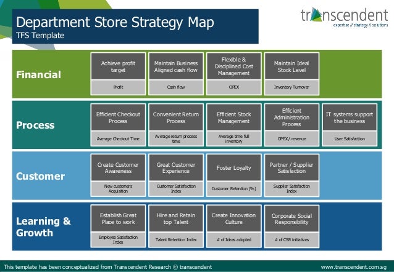394x272 pixels.
Task: Select the Talent Retention Index measure
Action: tap(176, 239)
